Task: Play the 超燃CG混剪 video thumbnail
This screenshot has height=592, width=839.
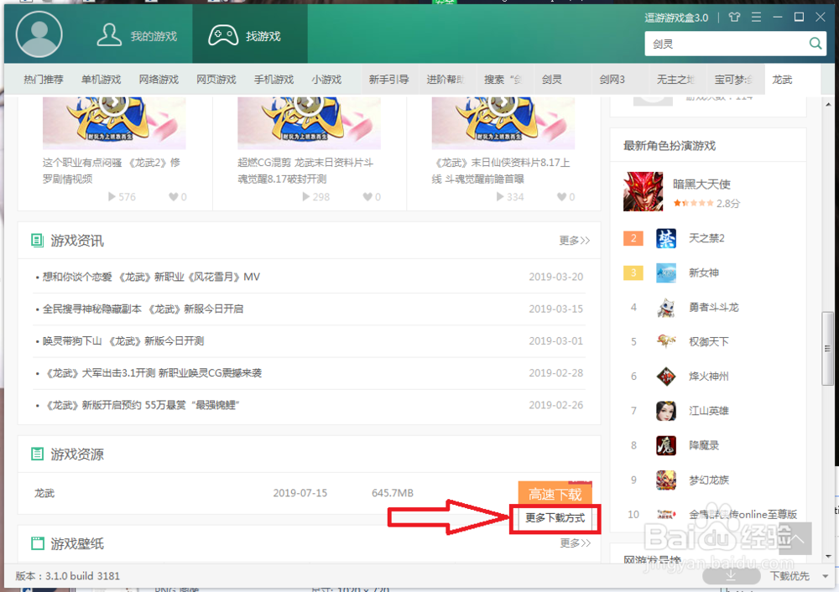Action: 309,122
